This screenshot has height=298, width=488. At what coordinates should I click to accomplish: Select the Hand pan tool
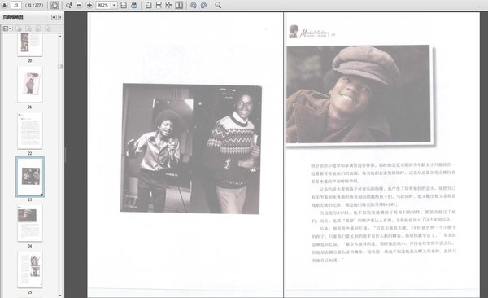(x=54, y=5)
